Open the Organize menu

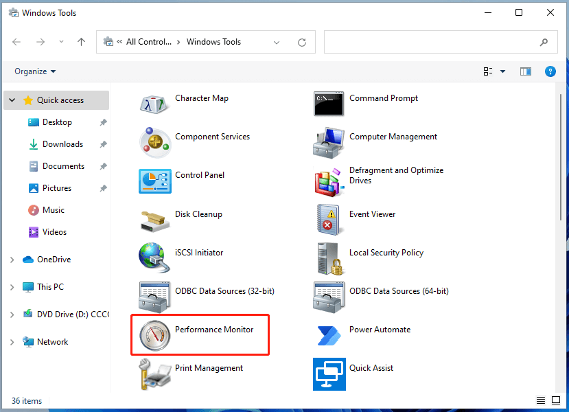pyautogui.click(x=35, y=71)
